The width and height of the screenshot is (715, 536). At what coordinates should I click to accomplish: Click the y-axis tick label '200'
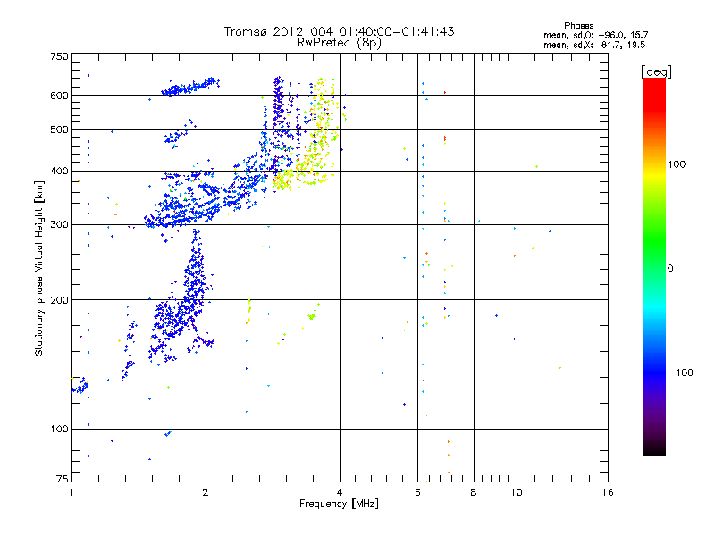(60, 300)
